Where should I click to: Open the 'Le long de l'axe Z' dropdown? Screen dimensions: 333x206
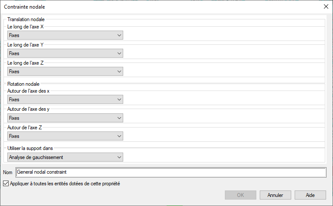pos(65,72)
